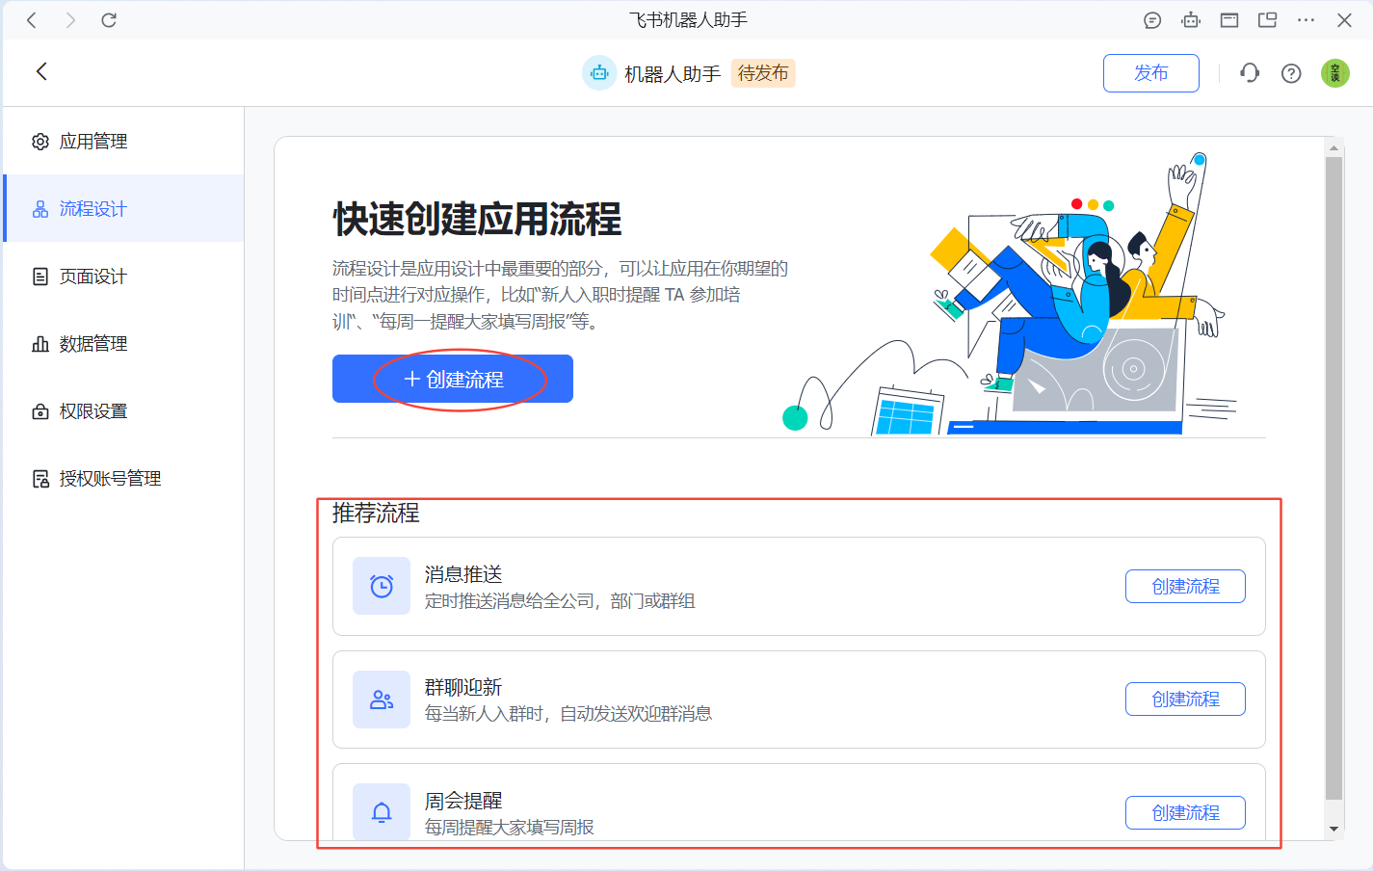Open 授权账号管理 in the sidebar
The height and width of the screenshot is (871, 1373).
(110, 479)
